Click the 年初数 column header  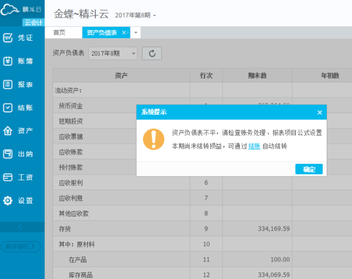pos(330,75)
